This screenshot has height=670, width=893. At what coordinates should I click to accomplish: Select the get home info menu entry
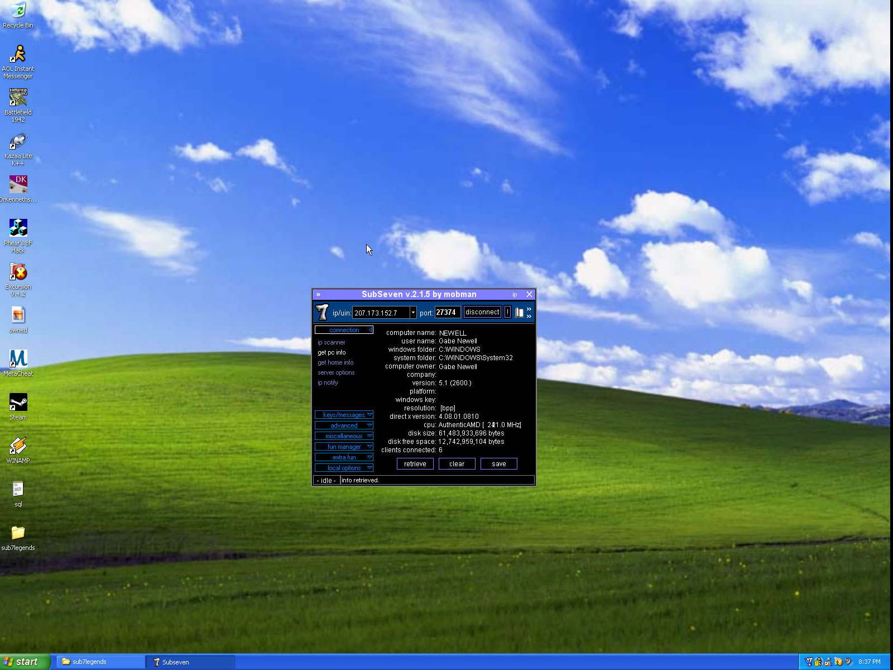(335, 362)
